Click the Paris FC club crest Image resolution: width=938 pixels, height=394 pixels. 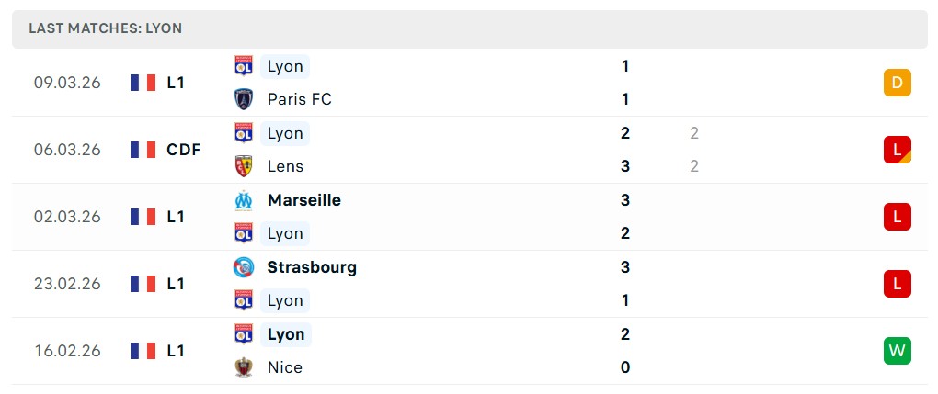coord(244,99)
